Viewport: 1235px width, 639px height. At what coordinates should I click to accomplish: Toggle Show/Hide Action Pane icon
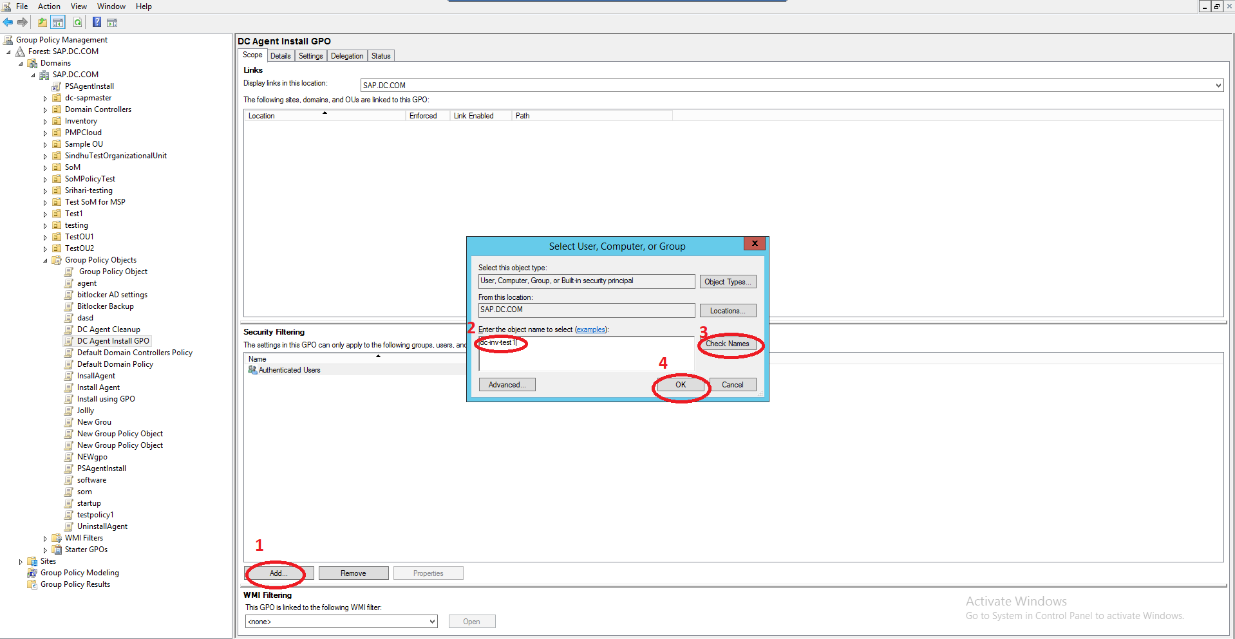tap(112, 23)
